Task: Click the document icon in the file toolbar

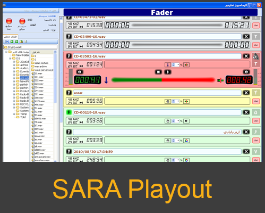Action: pyautogui.click(x=26, y=42)
